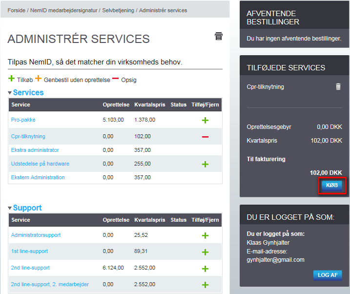
Task: Add Administratorsupport with its green plus icon
Action: point(205,235)
